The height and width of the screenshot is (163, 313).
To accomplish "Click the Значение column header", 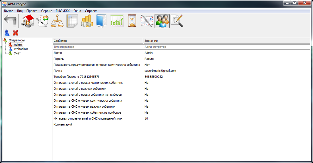I will pyautogui.click(x=226, y=41).
